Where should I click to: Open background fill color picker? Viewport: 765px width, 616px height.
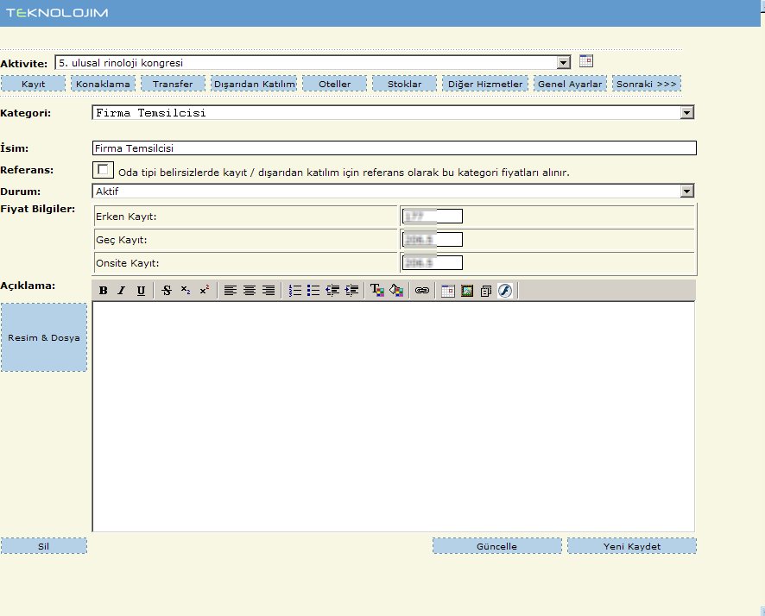click(396, 291)
